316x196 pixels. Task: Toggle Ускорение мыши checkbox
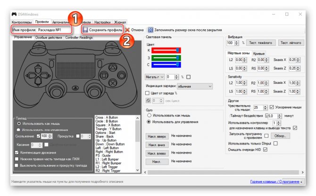pos(272,107)
